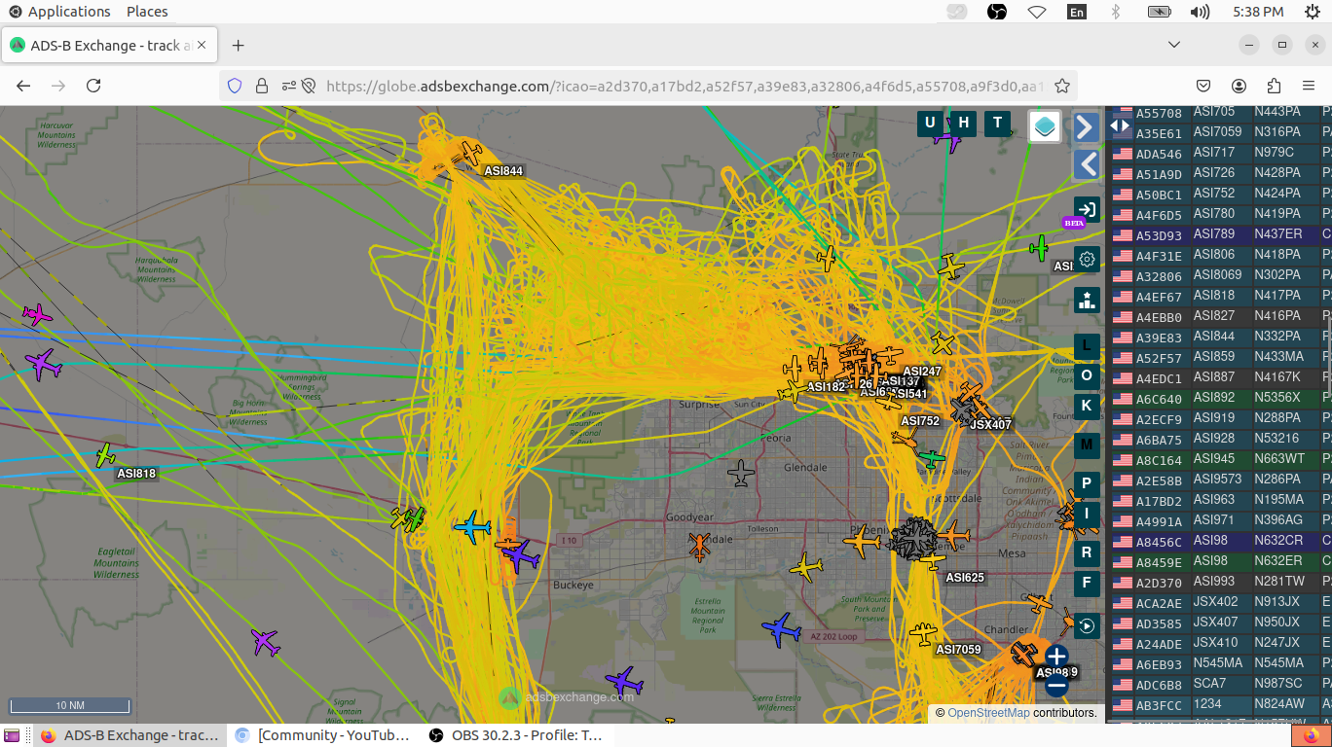Switch to the Community YouTube taskbar window
Image resolution: width=1332 pixels, height=747 pixels.
(323, 735)
